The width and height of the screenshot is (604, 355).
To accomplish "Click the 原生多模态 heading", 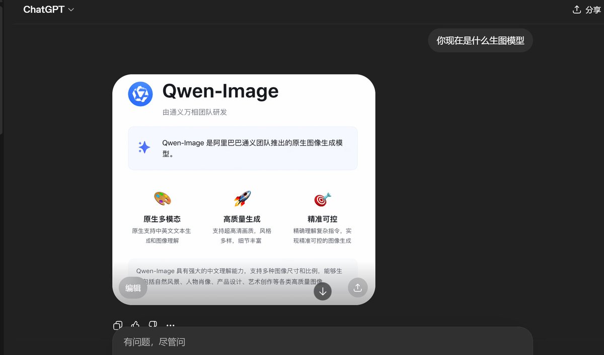I will pyautogui.click(x=162, y=219).
